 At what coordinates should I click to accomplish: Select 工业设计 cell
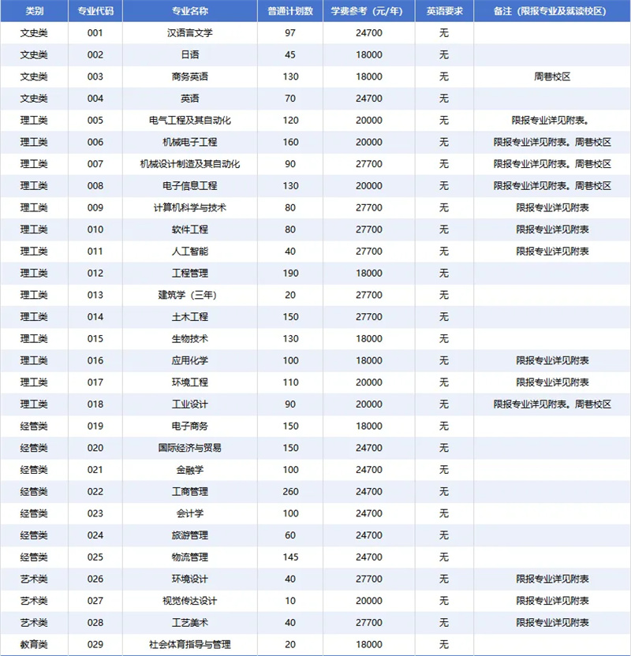pyautogui.click(x=190, y=404)
